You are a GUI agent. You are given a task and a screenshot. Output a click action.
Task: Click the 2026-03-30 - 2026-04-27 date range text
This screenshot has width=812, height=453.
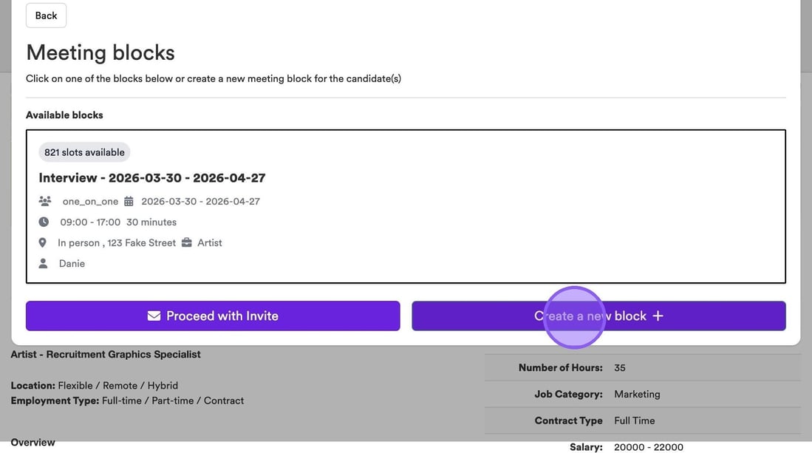click(200, 201)
